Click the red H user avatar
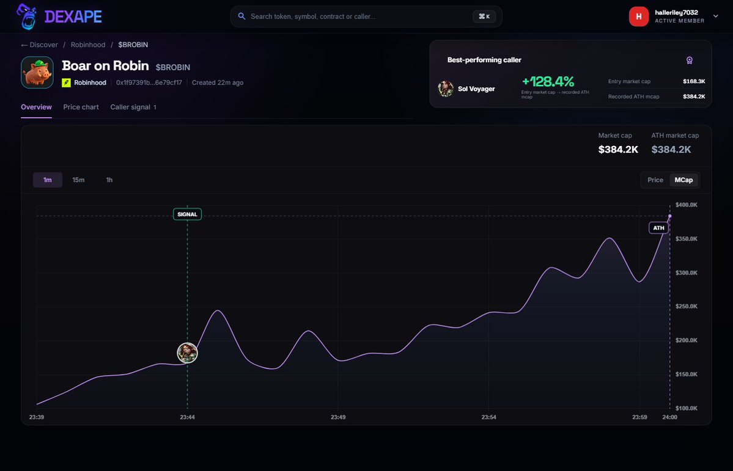Viewport: 733px width, 471px height. pyautogui.click(x=639, y=16)
